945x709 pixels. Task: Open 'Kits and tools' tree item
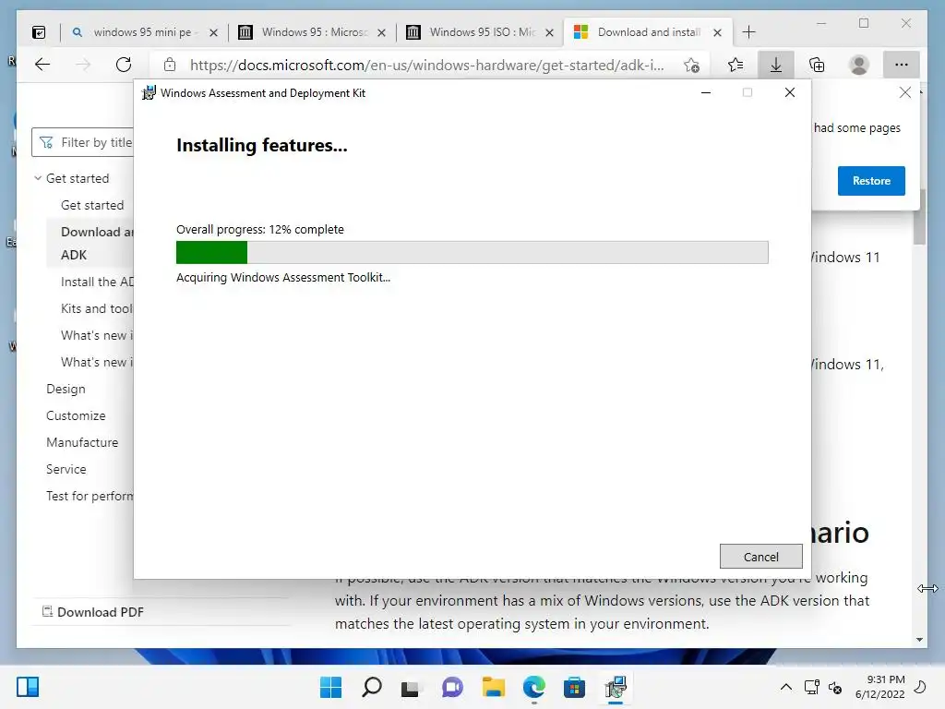96,308
